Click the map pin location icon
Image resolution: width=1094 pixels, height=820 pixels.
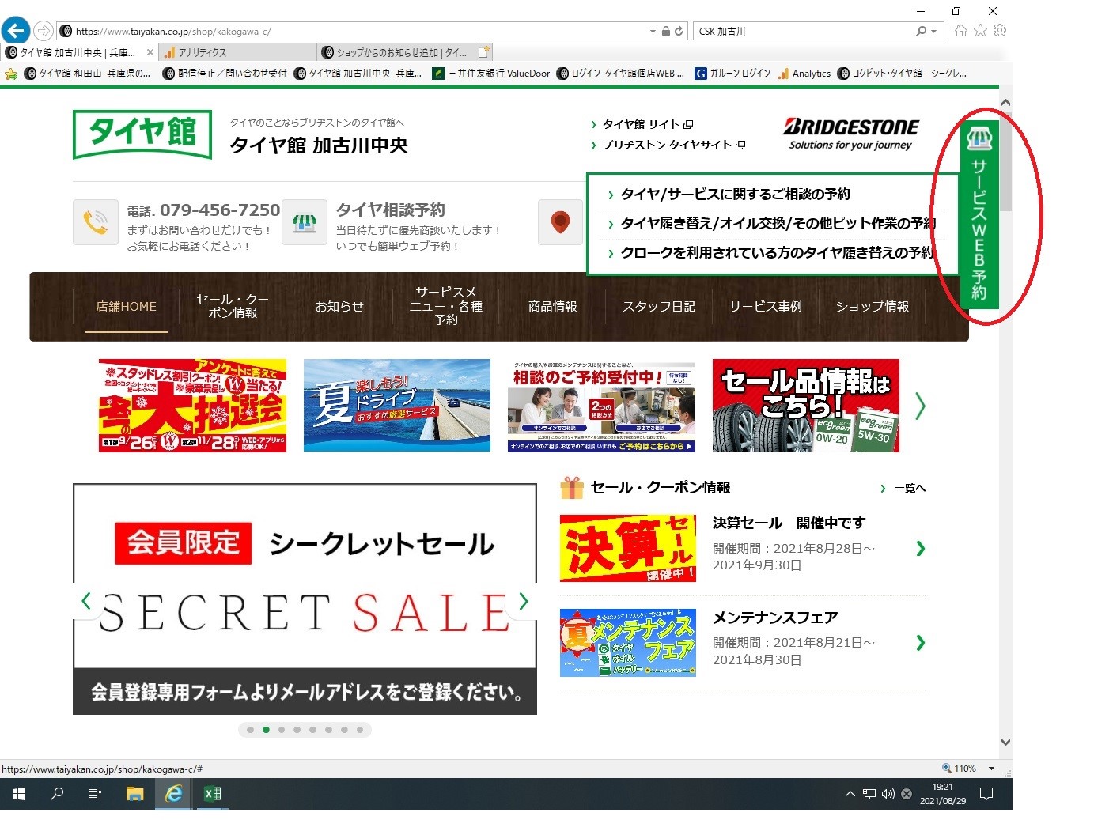pyautogui.click(x=560, y=222)
